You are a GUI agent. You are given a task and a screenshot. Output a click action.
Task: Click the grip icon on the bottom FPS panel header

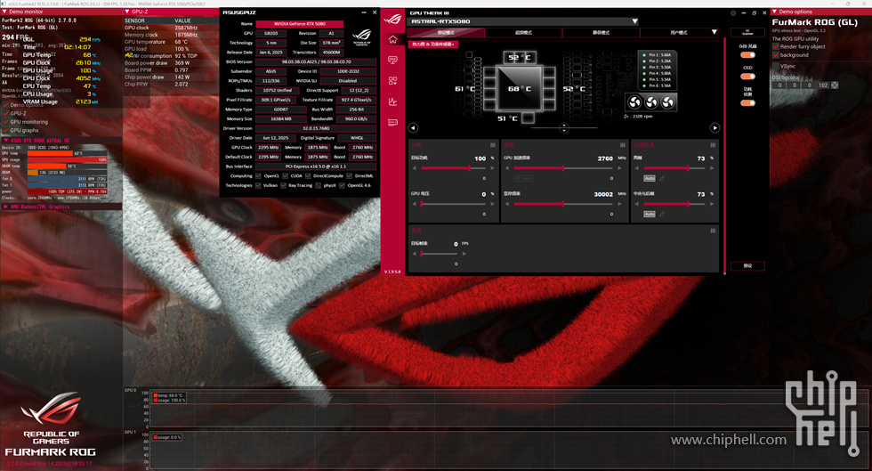click(x=713, y=231)
